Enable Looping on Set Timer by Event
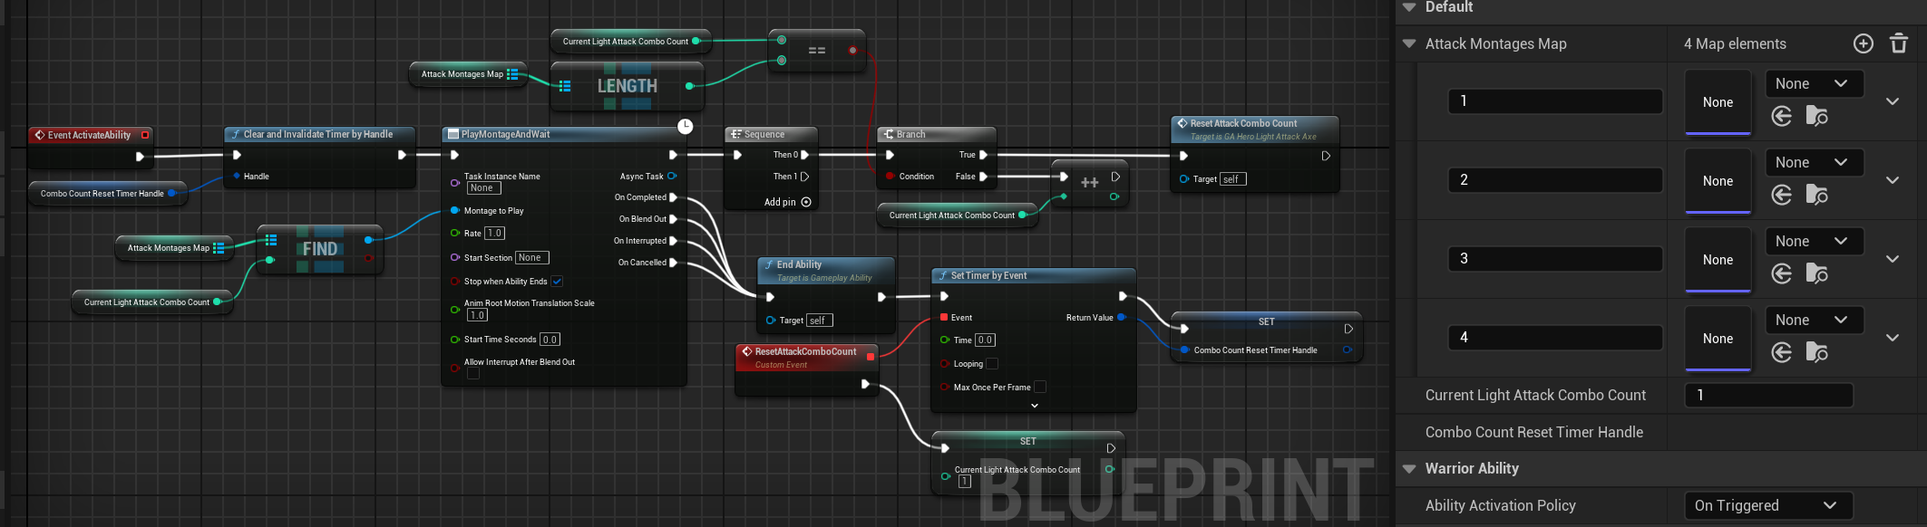 [992, 364]
